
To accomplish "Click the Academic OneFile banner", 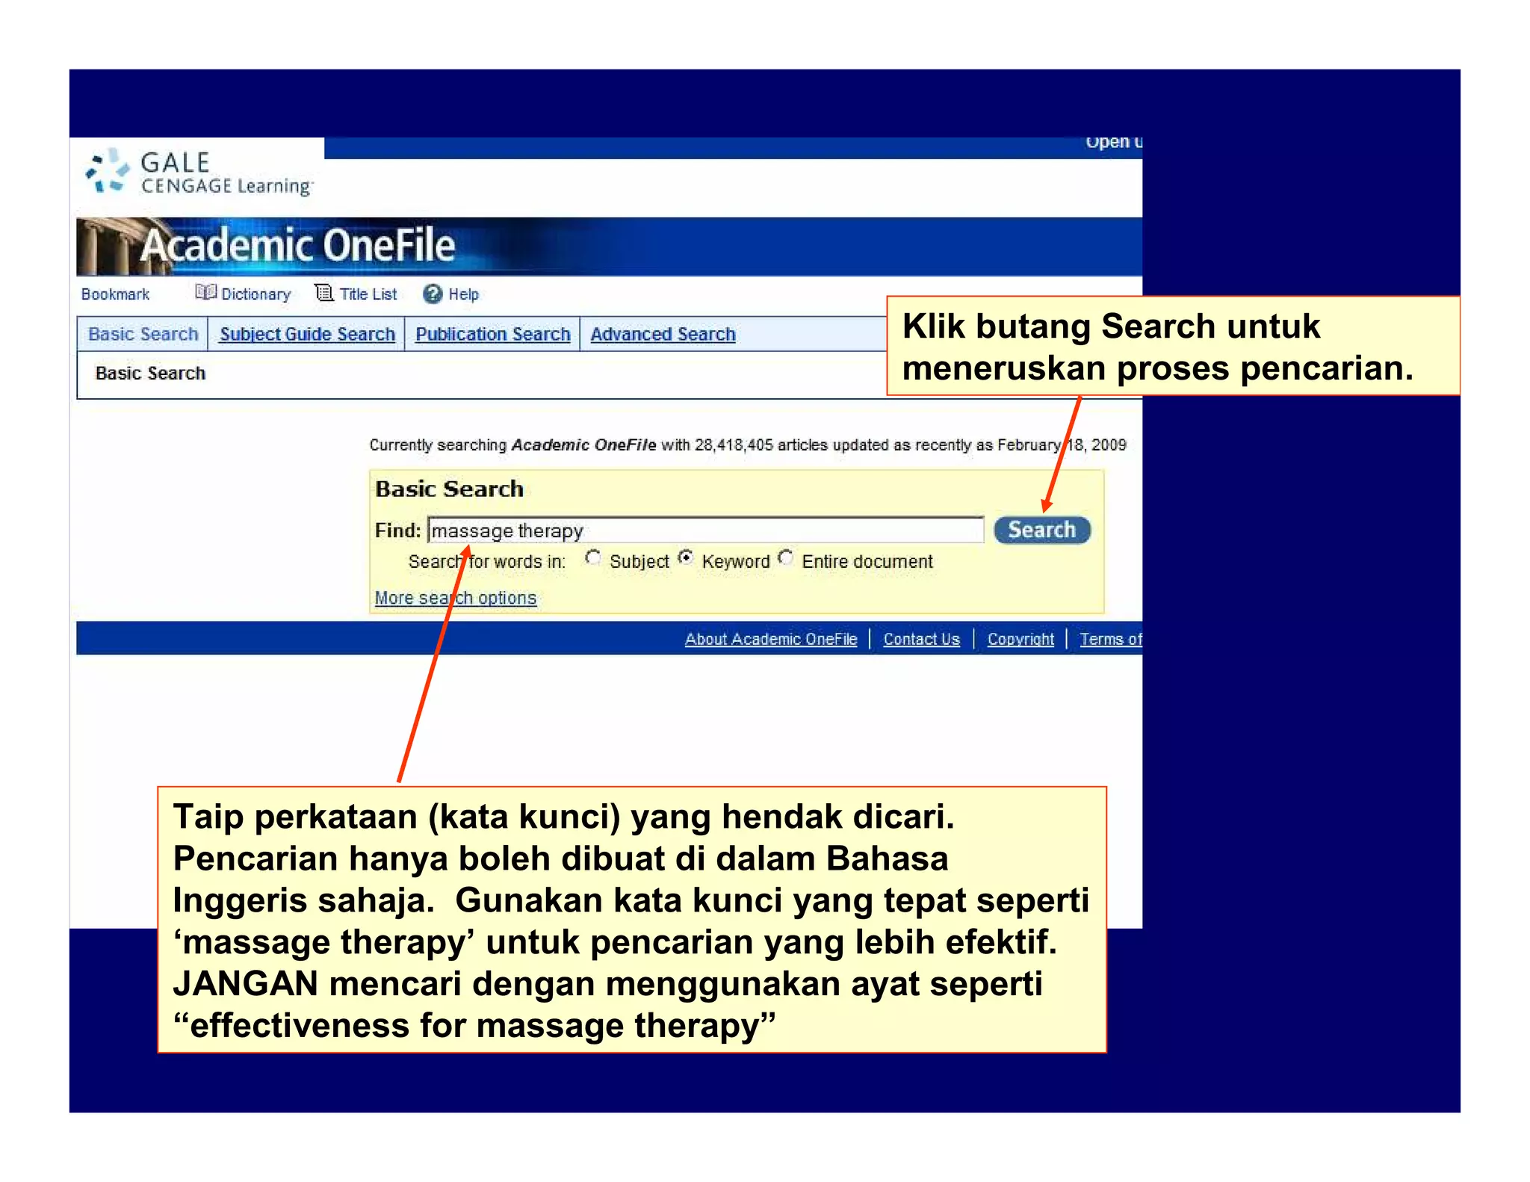I will 609,247.
